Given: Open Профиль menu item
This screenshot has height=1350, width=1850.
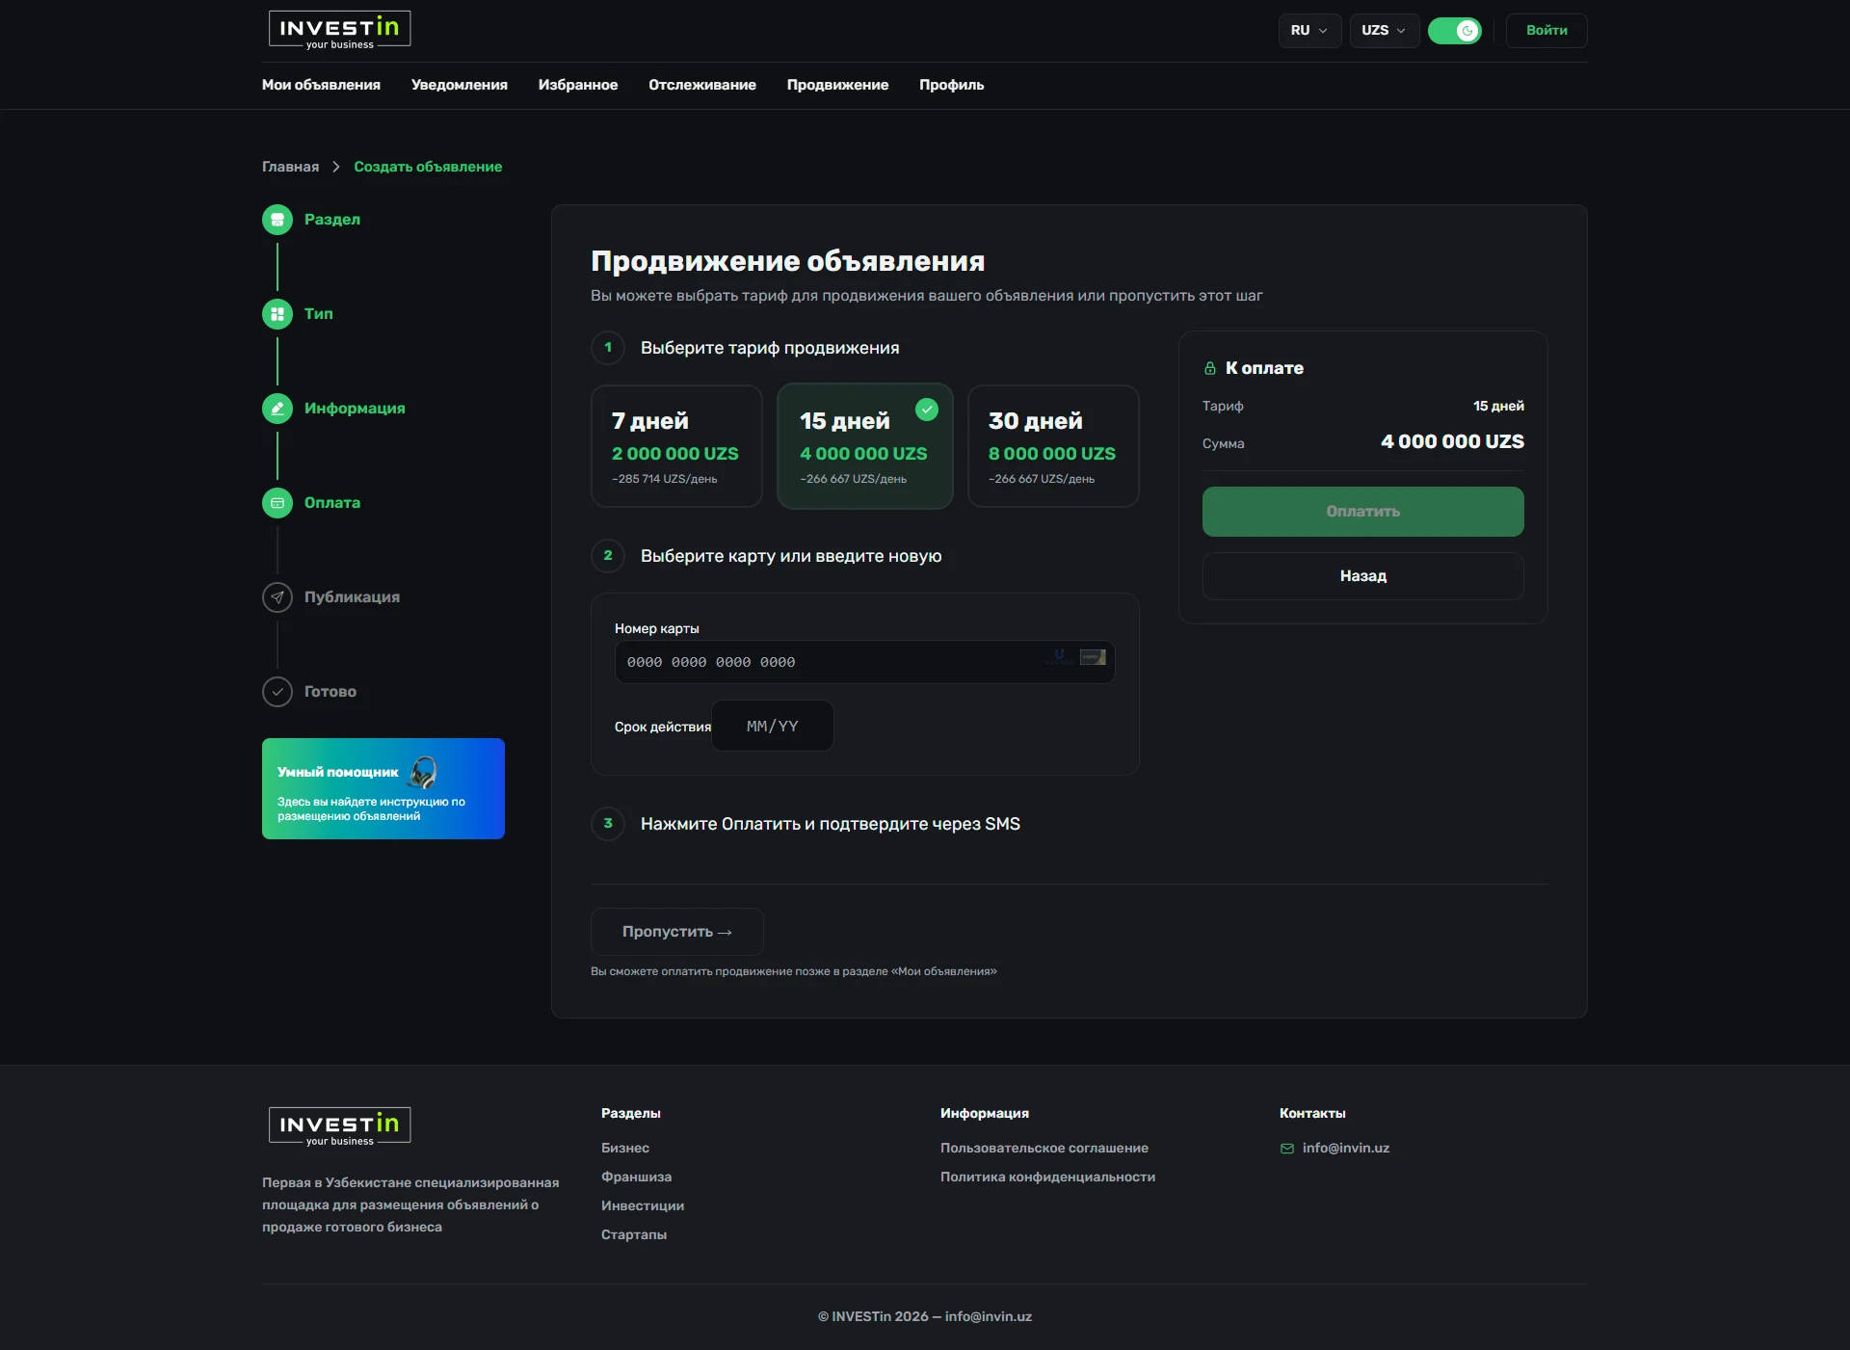Looking at the screenshot, I should coord(952,85).
